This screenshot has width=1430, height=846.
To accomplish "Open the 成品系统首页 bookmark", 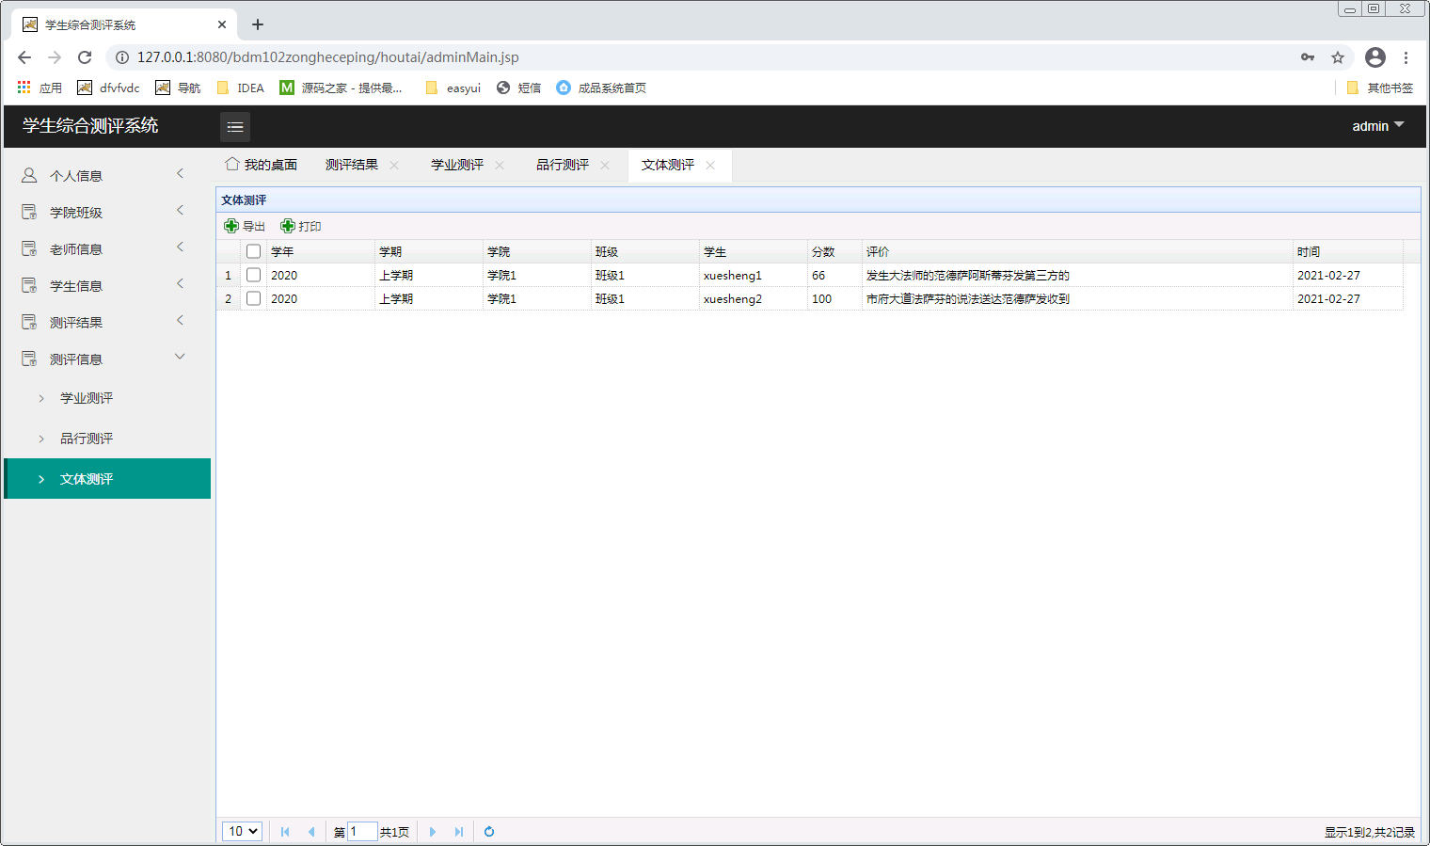I will point(601,88).
